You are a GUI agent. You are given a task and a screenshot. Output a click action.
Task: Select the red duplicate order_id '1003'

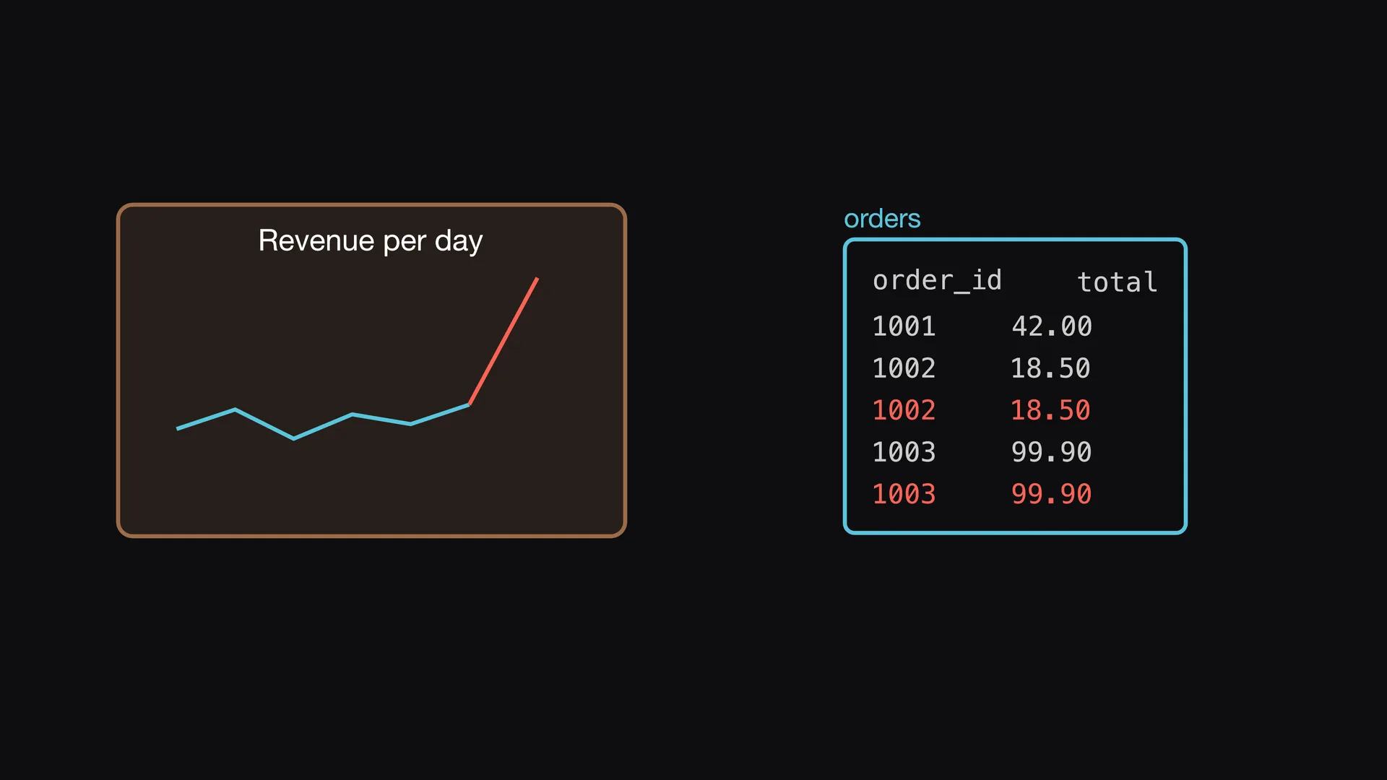pos(904,494)
